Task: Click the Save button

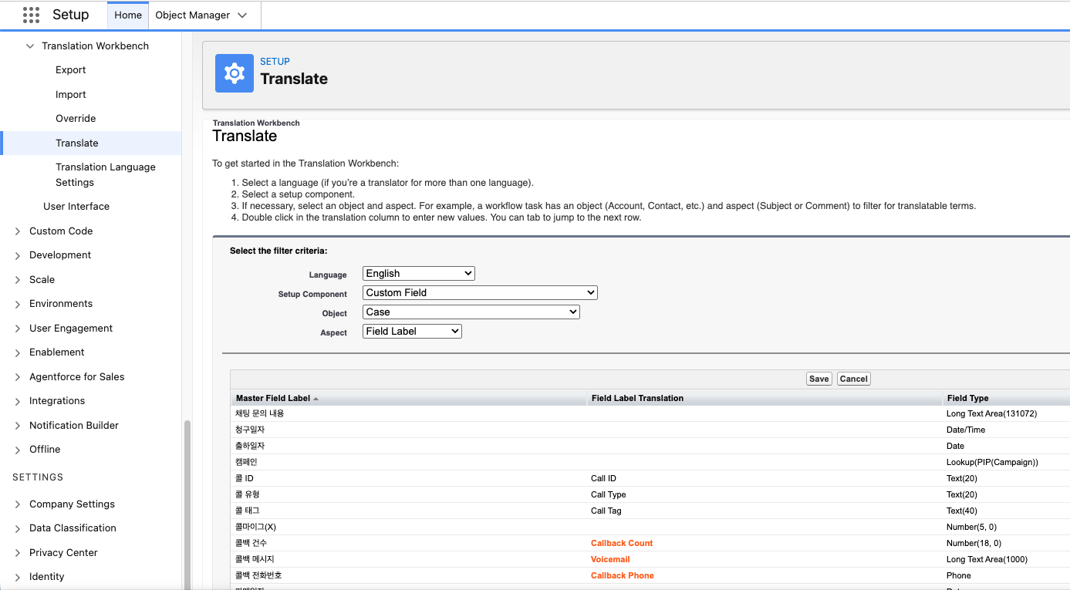Action: 819,379
